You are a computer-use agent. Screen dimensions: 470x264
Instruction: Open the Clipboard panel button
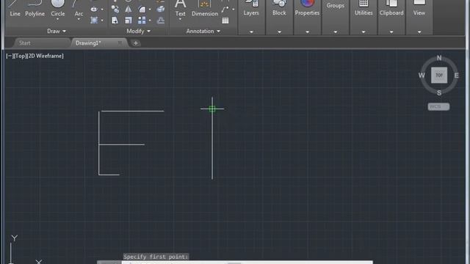point(391,8)
